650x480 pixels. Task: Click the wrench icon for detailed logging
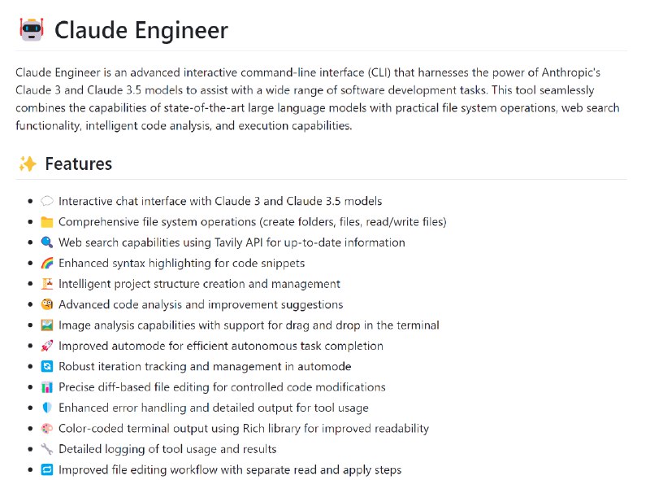pos(47,449)
